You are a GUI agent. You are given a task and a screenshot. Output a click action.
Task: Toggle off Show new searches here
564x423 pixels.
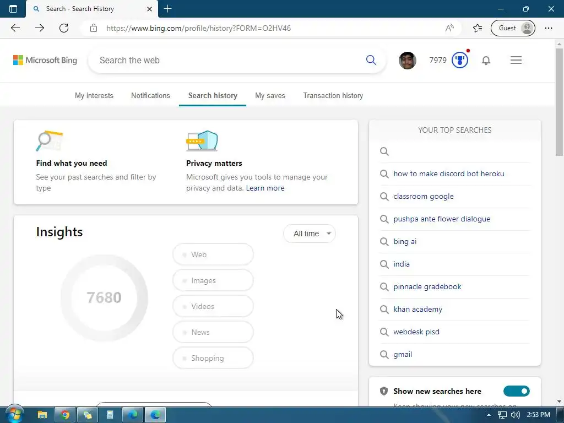coord(517,391)
